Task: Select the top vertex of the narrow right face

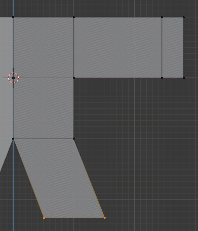Action: coord(162,17)
